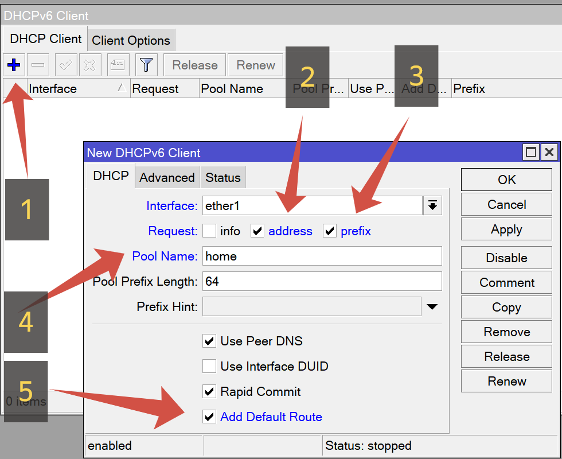Toggle the Rapid Commit checkbox
This screenshot has width=562, height=459.
tap(209, 391)
